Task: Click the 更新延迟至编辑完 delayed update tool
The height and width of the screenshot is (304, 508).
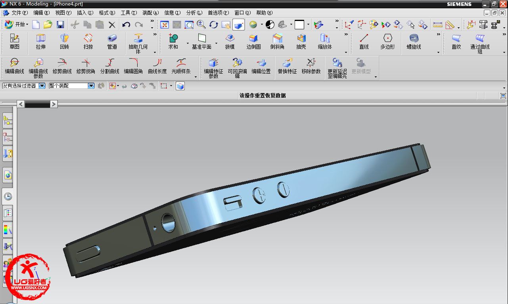Action: [337, 68]
